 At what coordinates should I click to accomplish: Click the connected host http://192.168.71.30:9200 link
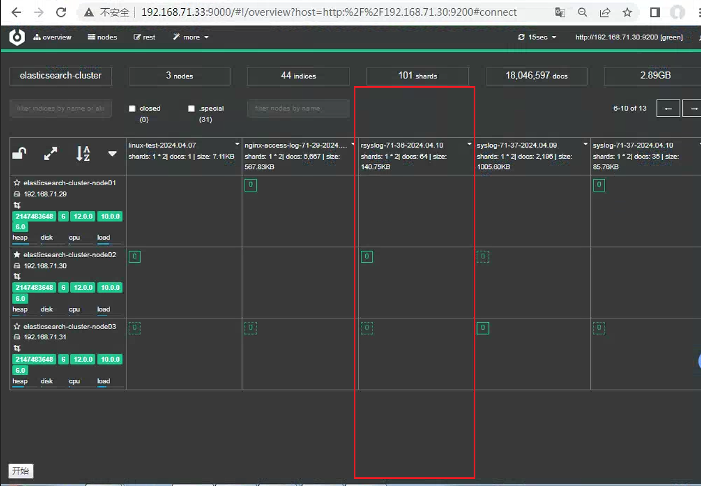[629, 37]
